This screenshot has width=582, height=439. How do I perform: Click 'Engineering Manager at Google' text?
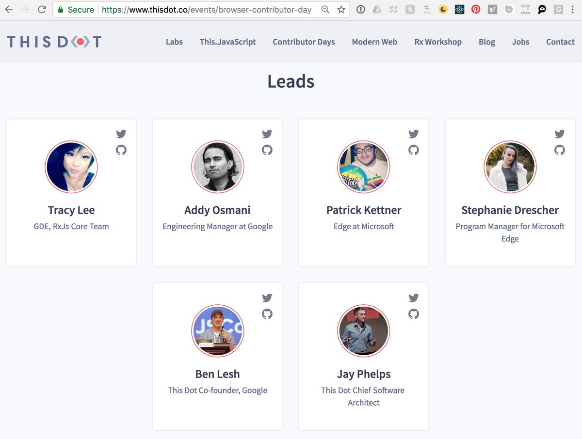[x=218, y=226]
